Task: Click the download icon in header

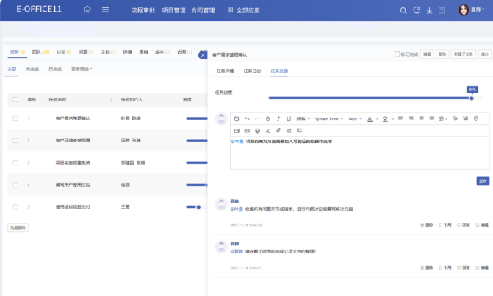Action: (x=429, y=11)
